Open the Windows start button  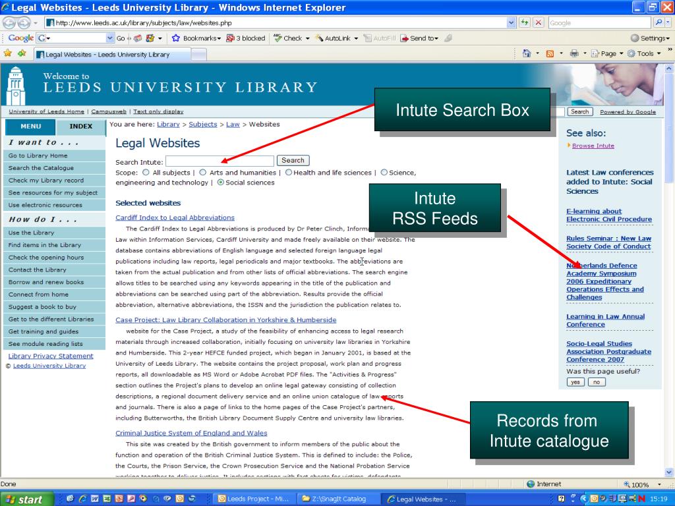pyautogui.click(x=26, y=499)
